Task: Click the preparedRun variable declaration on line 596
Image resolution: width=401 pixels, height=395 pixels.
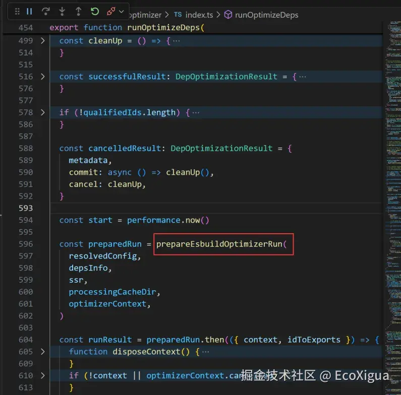Action: pos(115,244)
